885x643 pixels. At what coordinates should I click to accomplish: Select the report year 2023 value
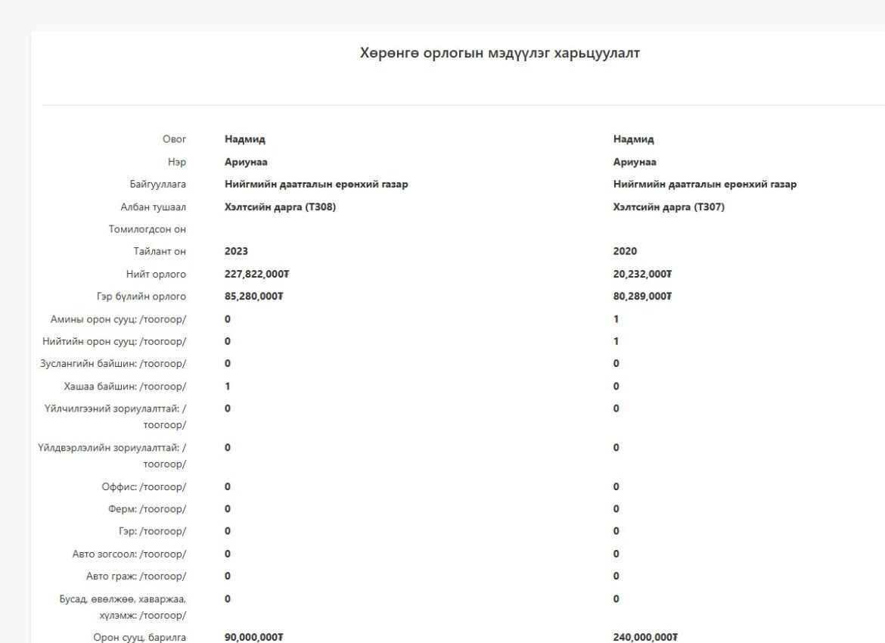(x=236, y=251)
